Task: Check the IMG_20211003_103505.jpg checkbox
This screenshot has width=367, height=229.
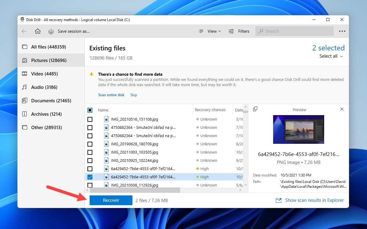Action: click(x=90, y=152)
